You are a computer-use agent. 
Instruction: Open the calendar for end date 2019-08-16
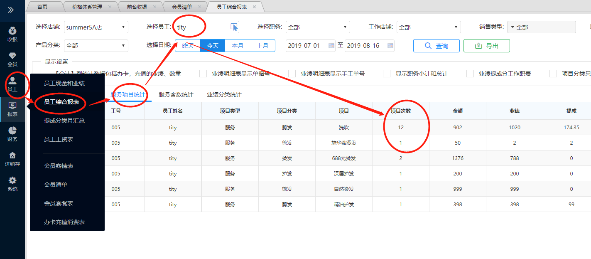click(x=390, y=46)
